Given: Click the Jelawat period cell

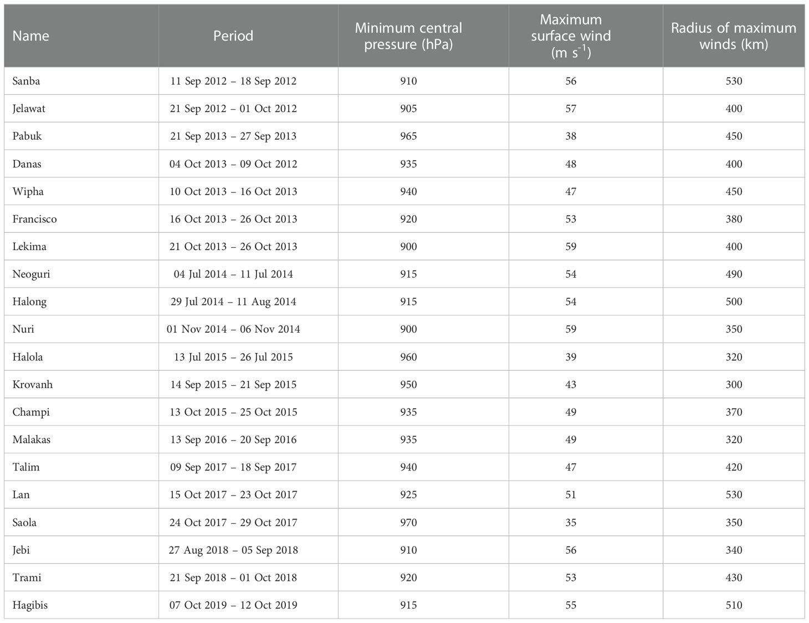Looking at the screenshot, I should [233, 109].
